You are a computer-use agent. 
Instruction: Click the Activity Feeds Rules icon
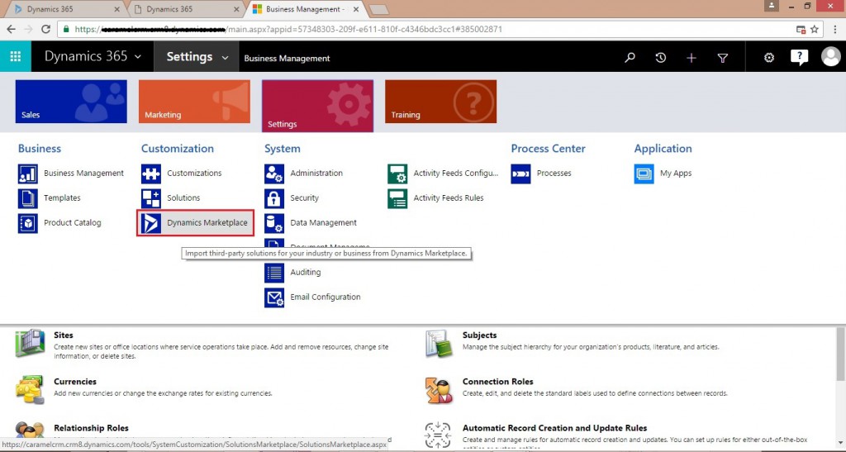397,198
